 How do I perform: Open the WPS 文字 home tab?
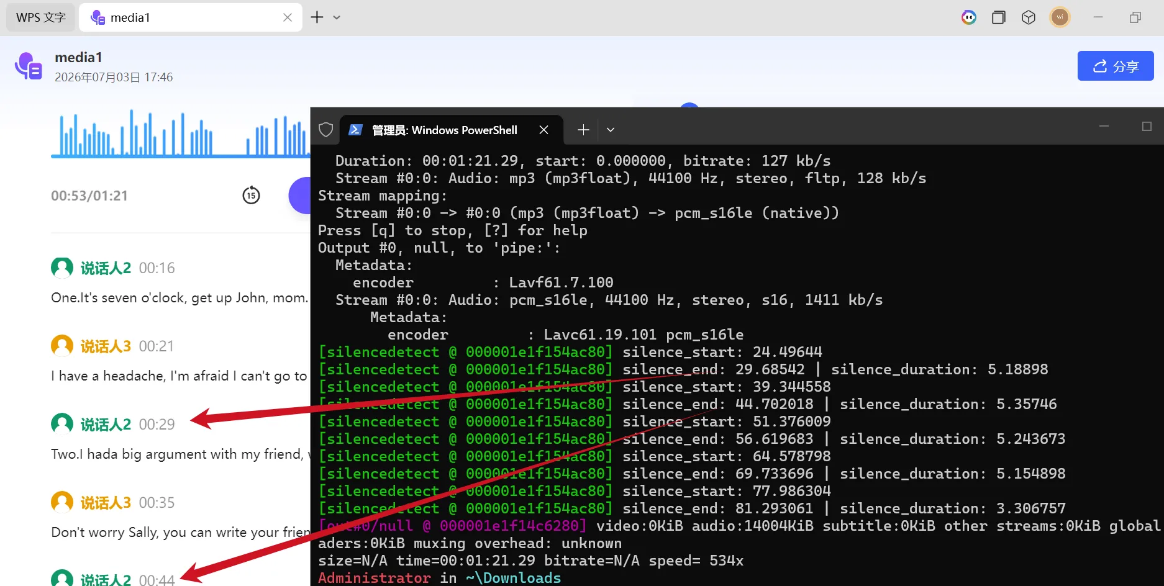40,17
